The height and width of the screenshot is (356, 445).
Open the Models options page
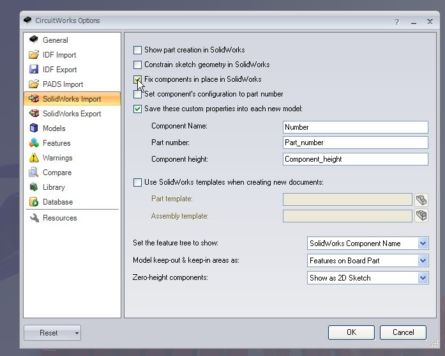pyautogui.click(x=72, y=128)
